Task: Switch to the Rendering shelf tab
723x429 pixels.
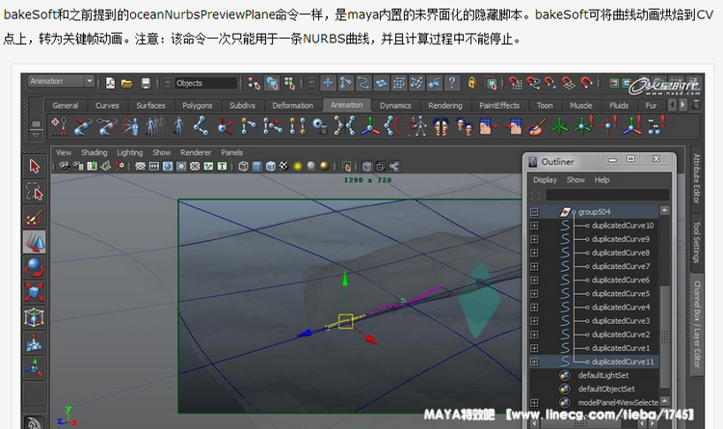Action: click(x=445, y=106)
